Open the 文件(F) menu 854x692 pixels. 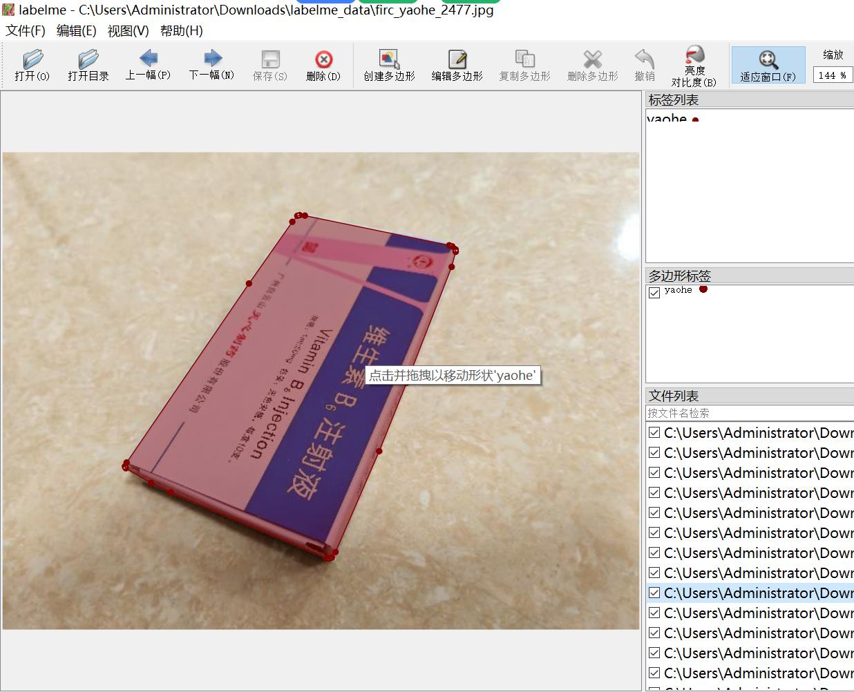coord(26,31)
